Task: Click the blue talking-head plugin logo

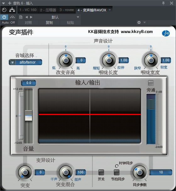Action: pos(166,33)
